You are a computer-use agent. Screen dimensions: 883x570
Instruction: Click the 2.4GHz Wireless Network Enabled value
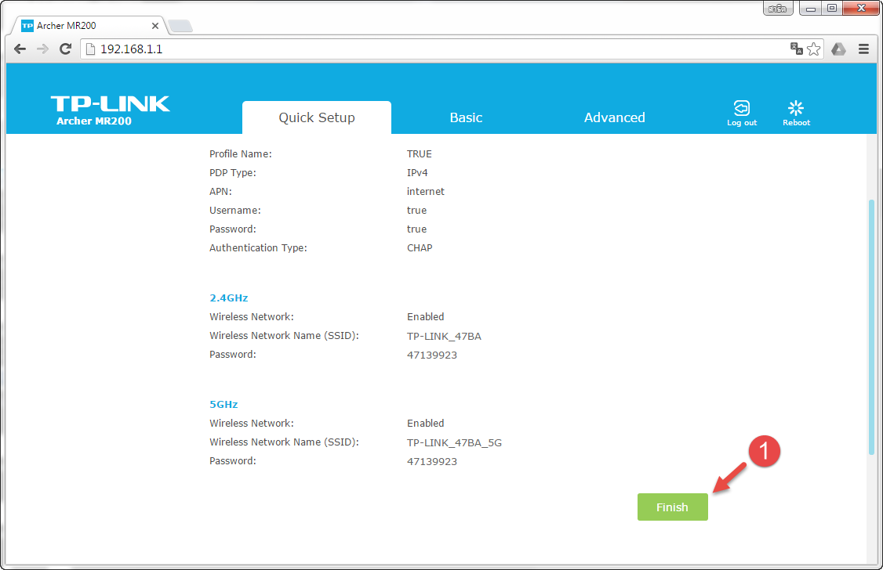tap(425, 317)
